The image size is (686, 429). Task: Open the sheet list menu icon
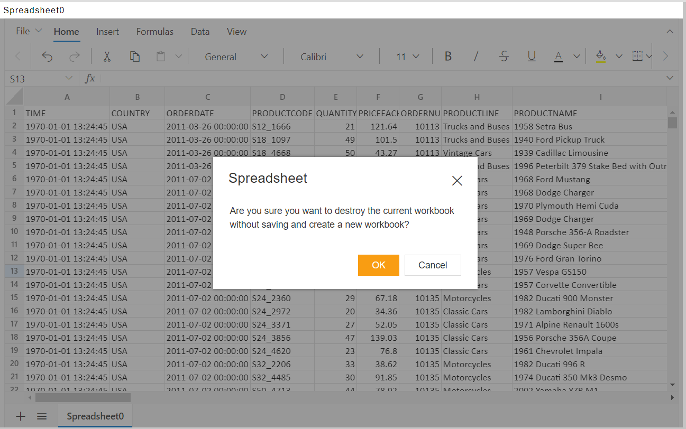pyautogui.click(x=42, y=416)
